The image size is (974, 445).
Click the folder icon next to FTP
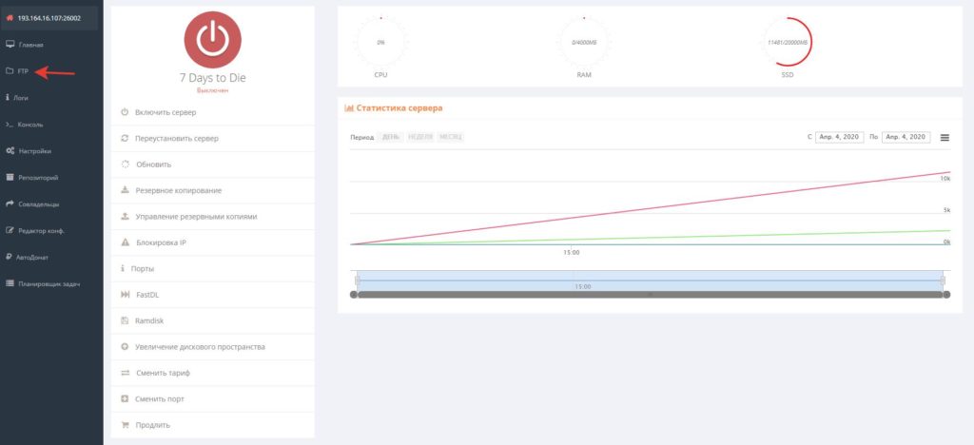point(10,71)
